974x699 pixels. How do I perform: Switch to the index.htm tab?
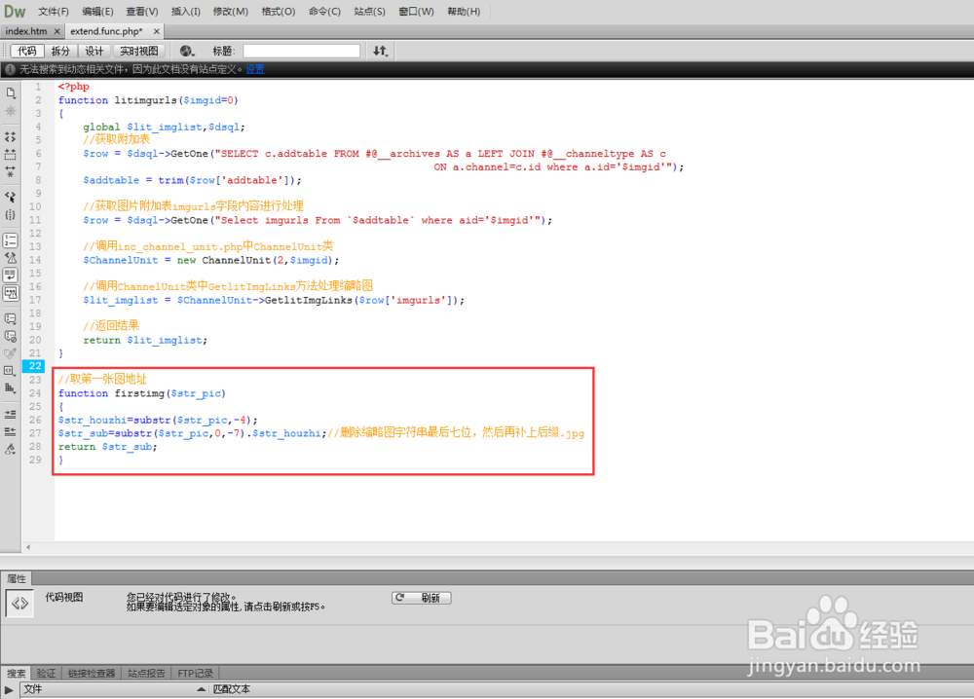click(x=26, y=31)
